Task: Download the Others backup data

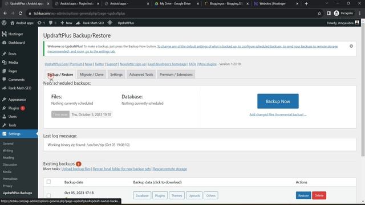Action: pos(211,195)
